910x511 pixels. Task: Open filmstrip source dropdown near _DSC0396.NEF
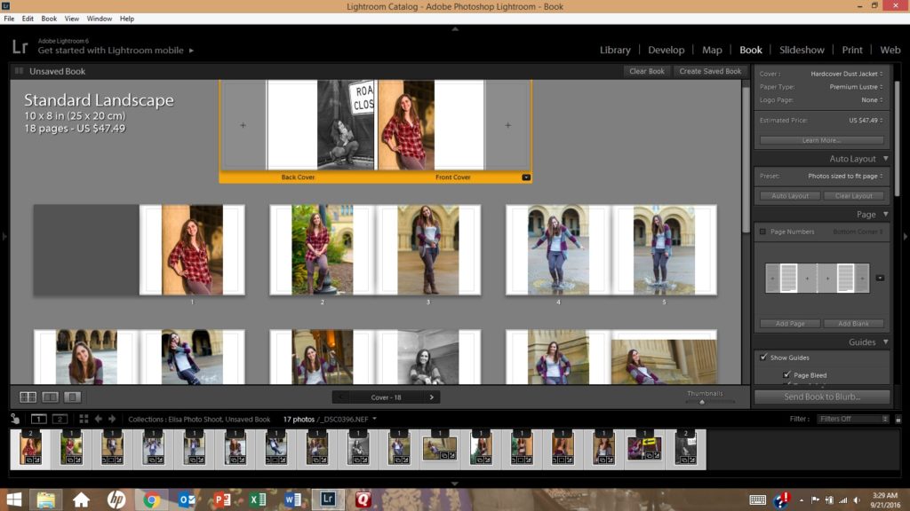[374, 419]
